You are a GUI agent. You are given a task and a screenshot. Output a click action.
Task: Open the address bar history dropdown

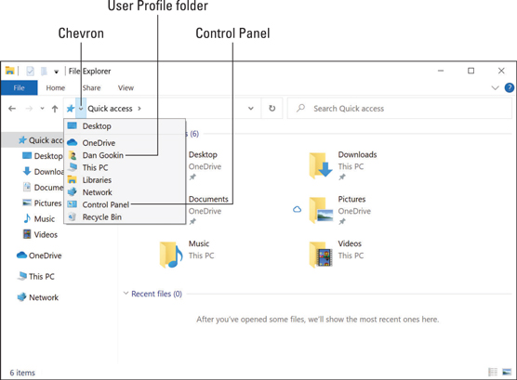[x=250, y=108]
